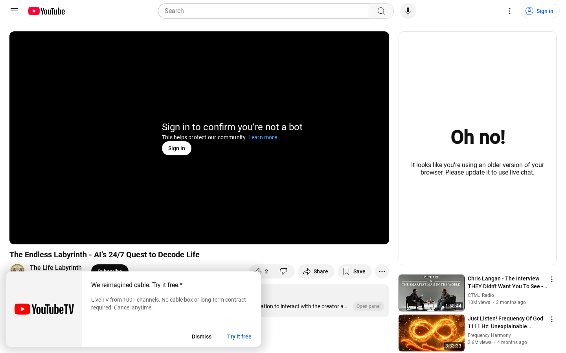Open The Life Labyrinth channel avatar

(17, 268)
